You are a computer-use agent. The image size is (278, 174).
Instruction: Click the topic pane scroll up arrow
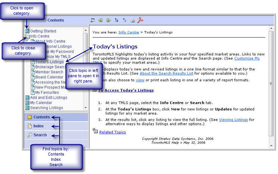(271, 28)
